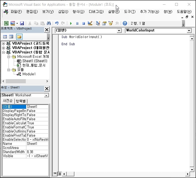This screenshot has height=178, width=196.
Task: Toggle Folders icon in project panel
Action: pos(19,37)
